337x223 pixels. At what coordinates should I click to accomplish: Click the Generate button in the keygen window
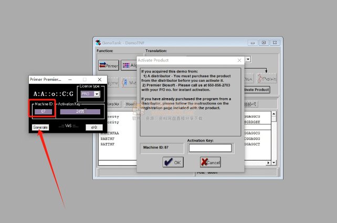click(x=40, y=128)
